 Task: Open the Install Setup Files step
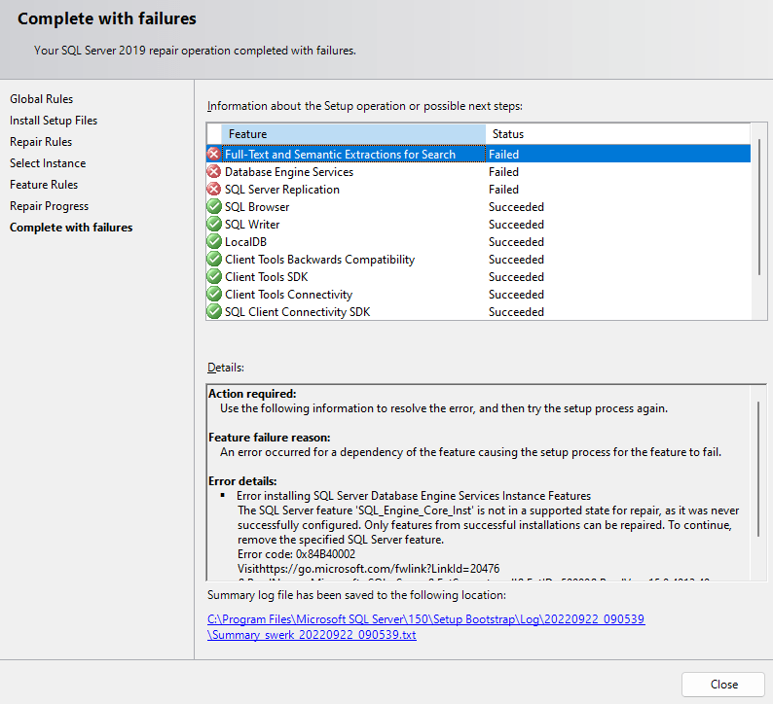pos(54,121)
